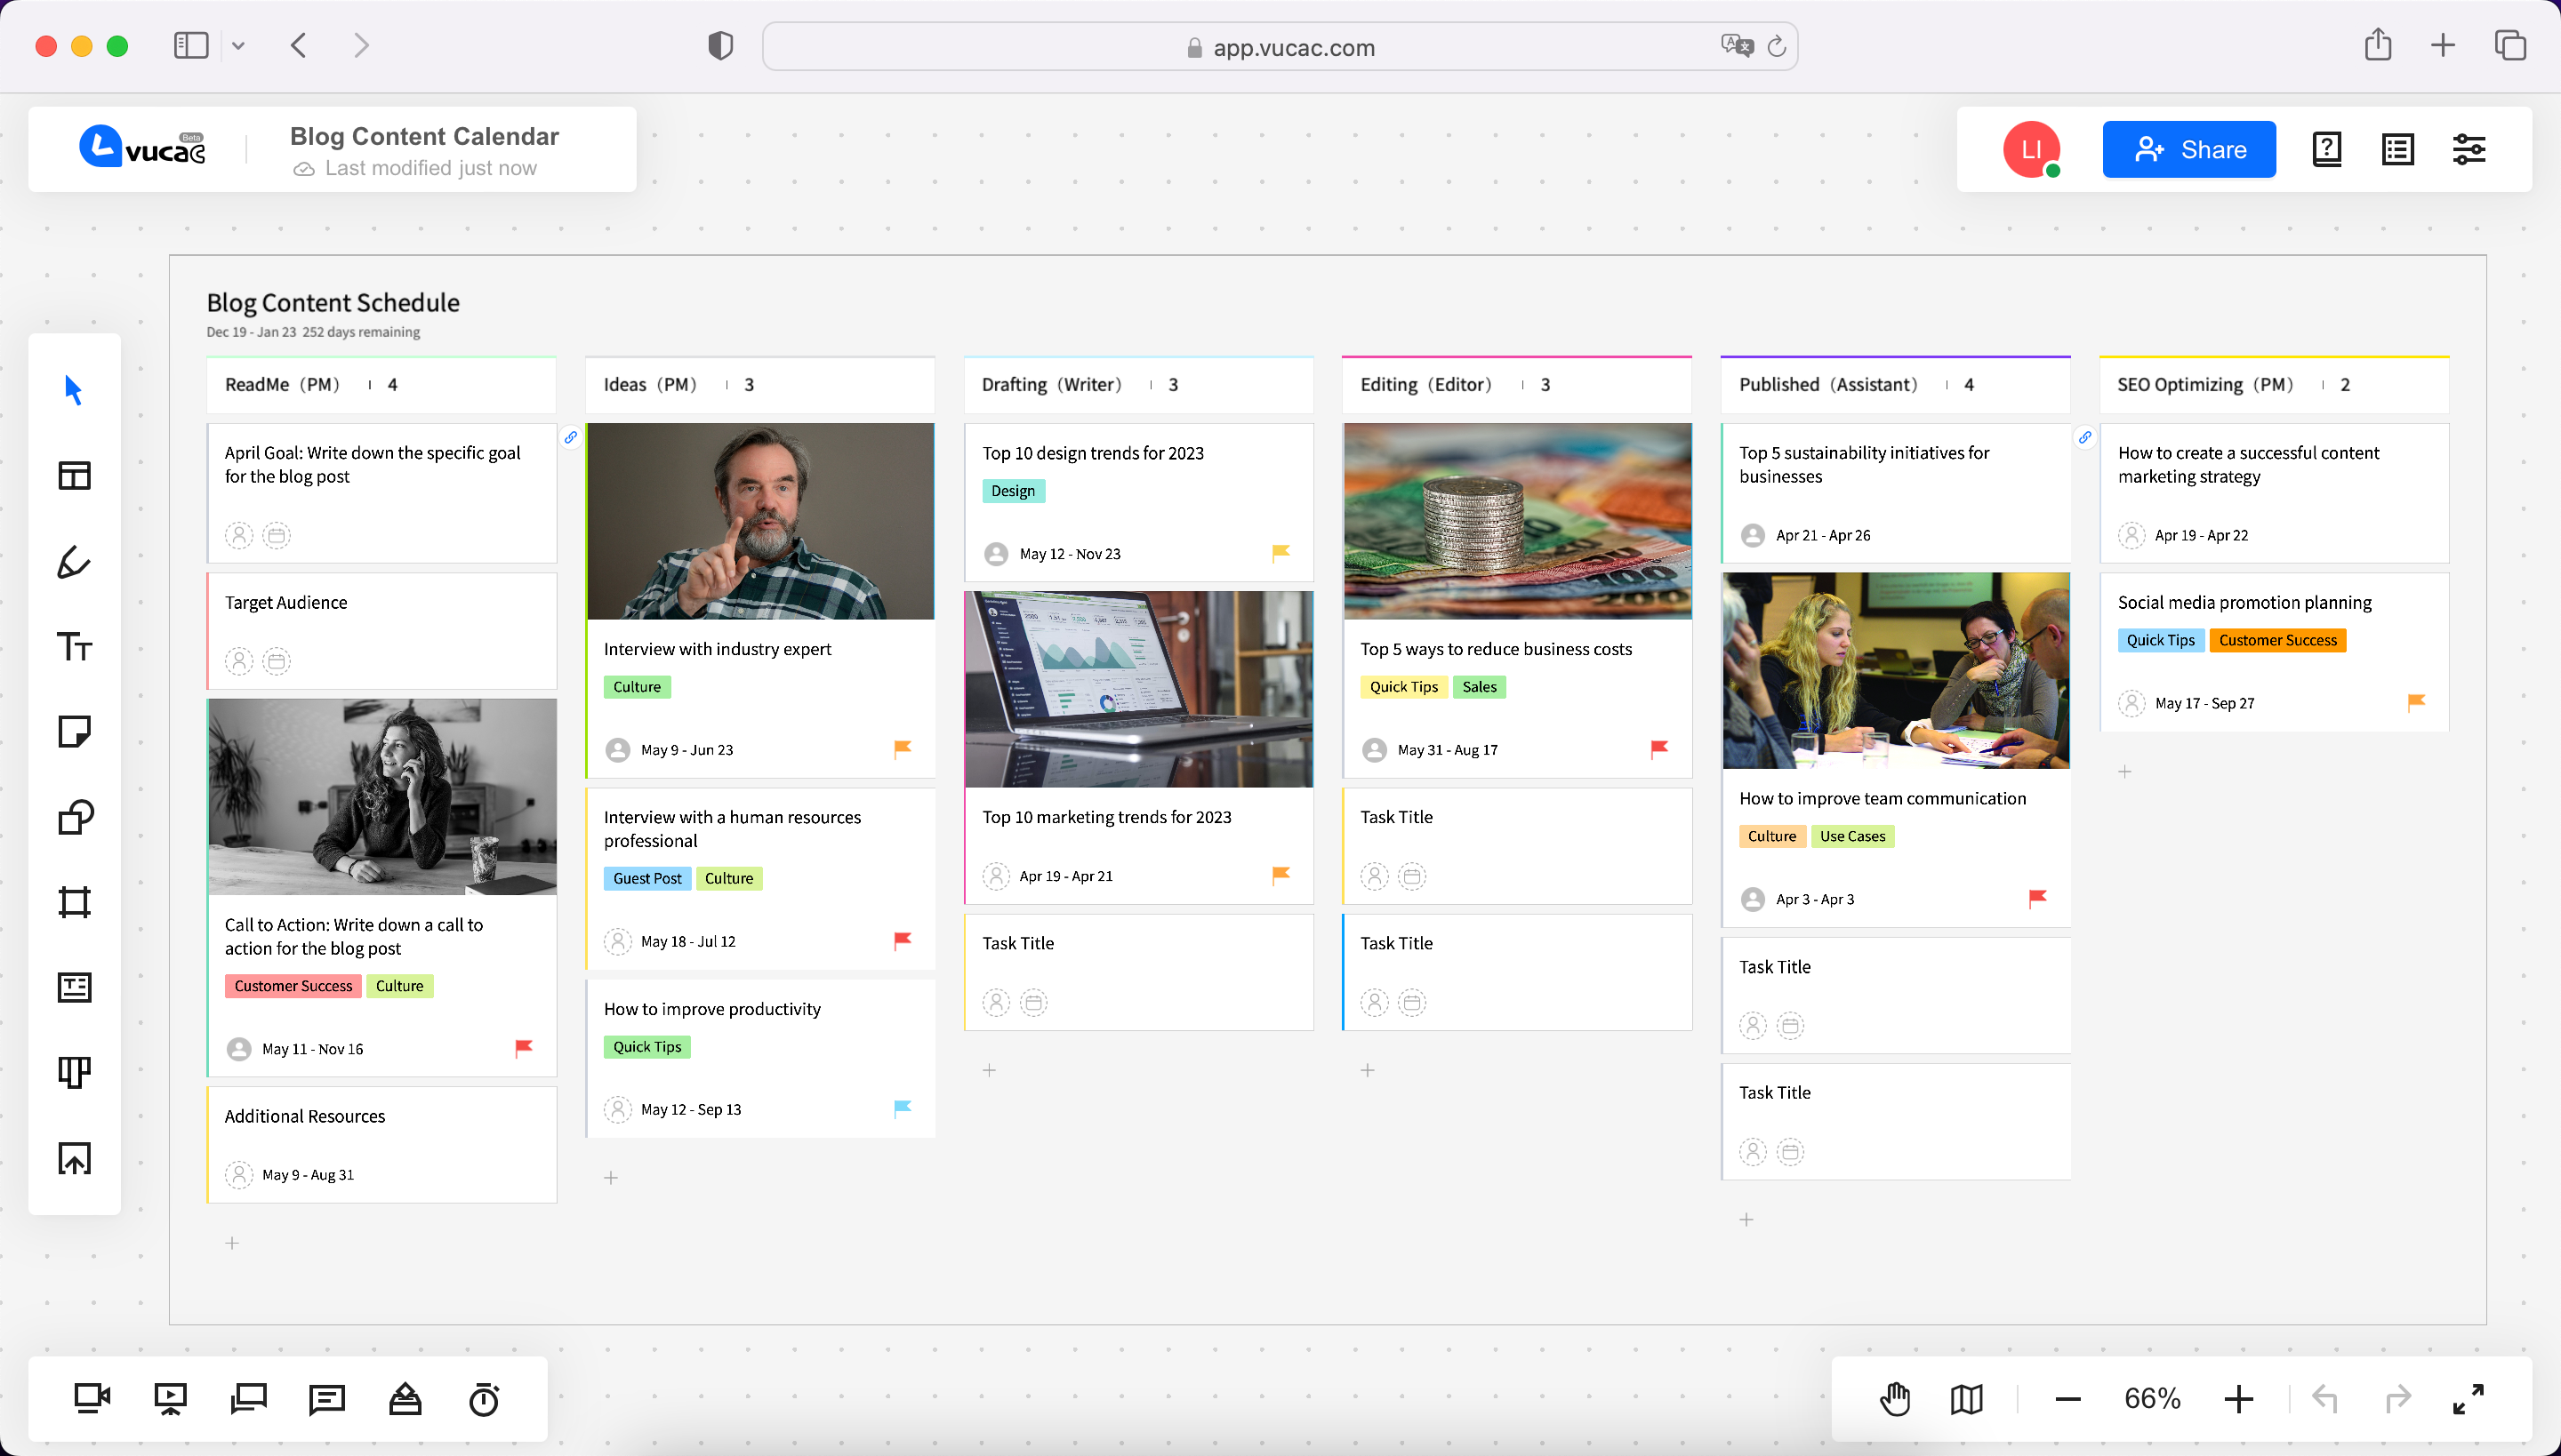
Task: Toggle fullscreen mode with the expand arrows
Action: point(2468,1399)
